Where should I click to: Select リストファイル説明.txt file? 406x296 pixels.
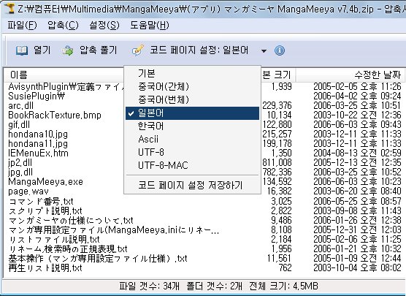[x=54, y=239]
